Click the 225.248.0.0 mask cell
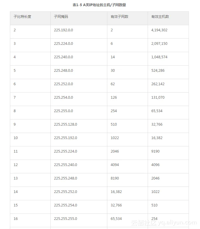Viewport: 200px width, 229px height. 63,71
